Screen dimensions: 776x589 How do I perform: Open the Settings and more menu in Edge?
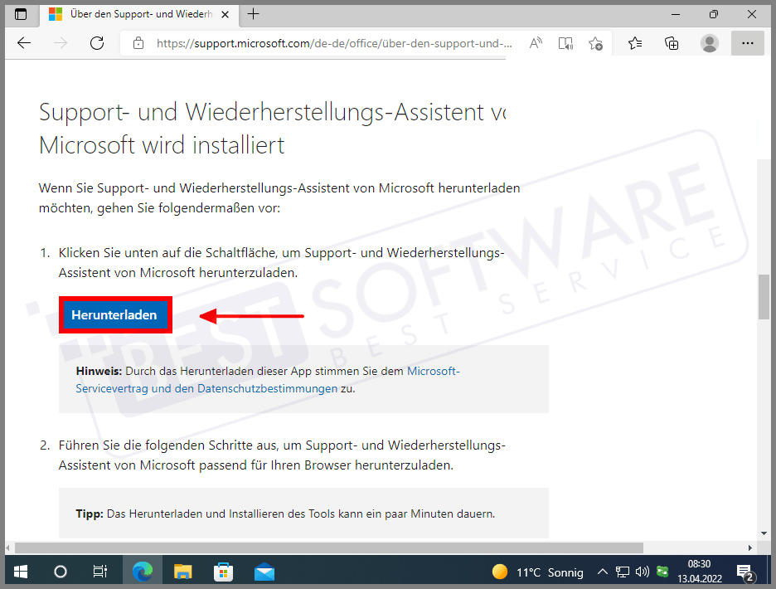click(748, 43)
